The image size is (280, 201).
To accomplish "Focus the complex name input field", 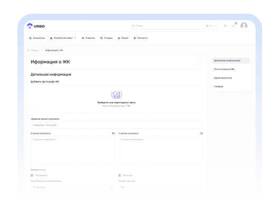I will (x=117, y=125).
